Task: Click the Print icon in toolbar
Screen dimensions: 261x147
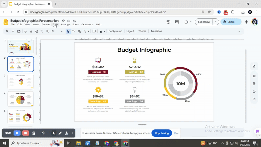Action: pyautogui.click(x=37, y=31)
